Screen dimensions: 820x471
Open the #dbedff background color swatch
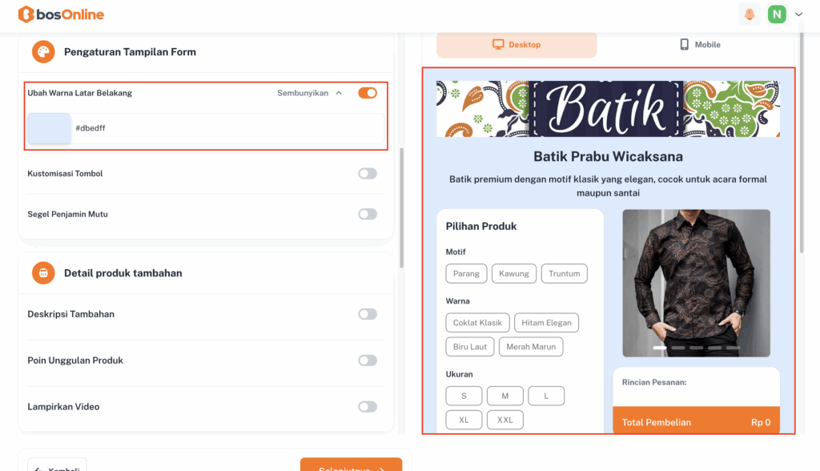50,128
